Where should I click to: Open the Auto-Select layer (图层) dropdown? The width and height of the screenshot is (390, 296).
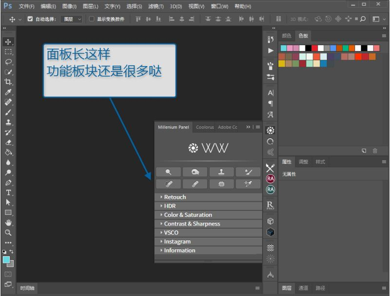pos(71,19)
